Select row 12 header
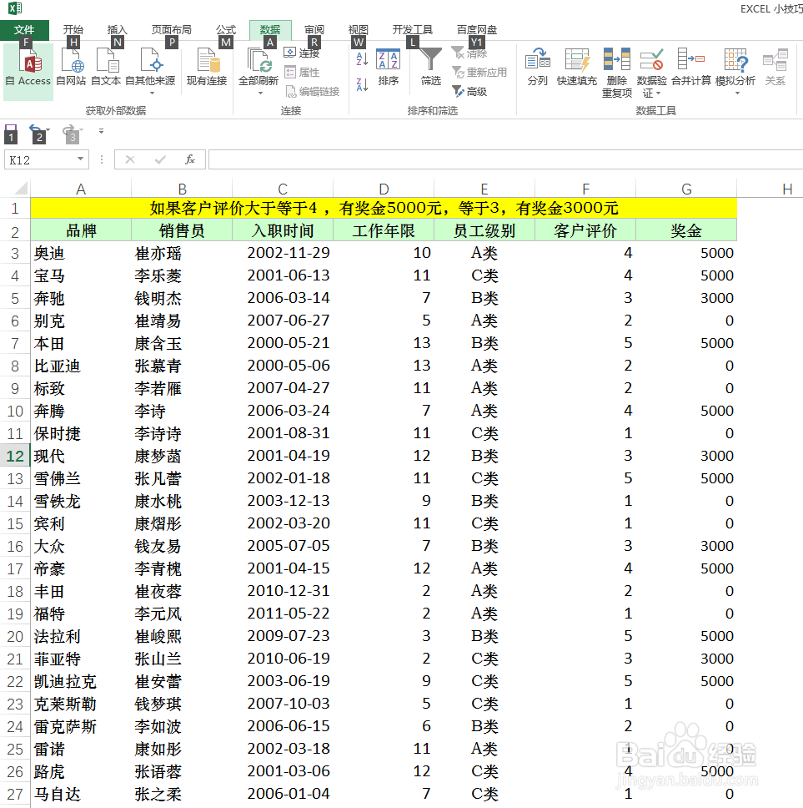Screen dimensions: 803x808 click(15, 456)
